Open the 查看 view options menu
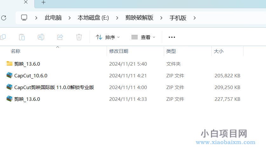266x149 pixels. click(143, 37)
